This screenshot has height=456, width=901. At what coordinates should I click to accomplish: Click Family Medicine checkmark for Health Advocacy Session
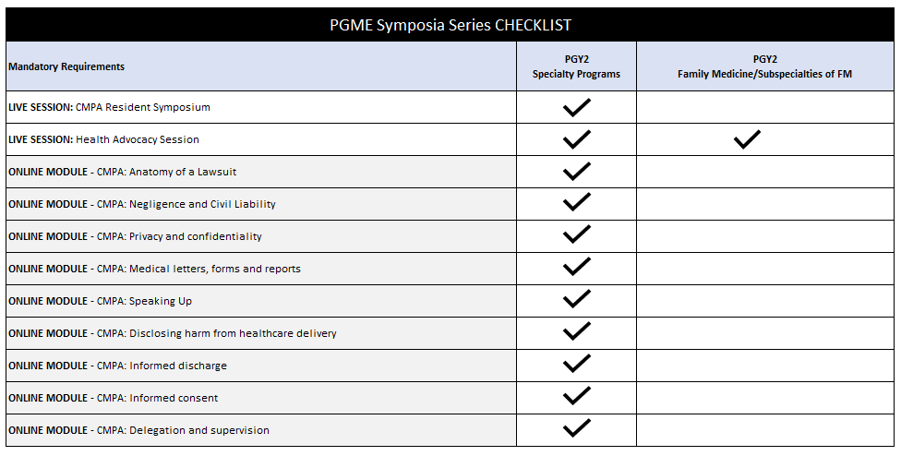click(x=747, y=139)
